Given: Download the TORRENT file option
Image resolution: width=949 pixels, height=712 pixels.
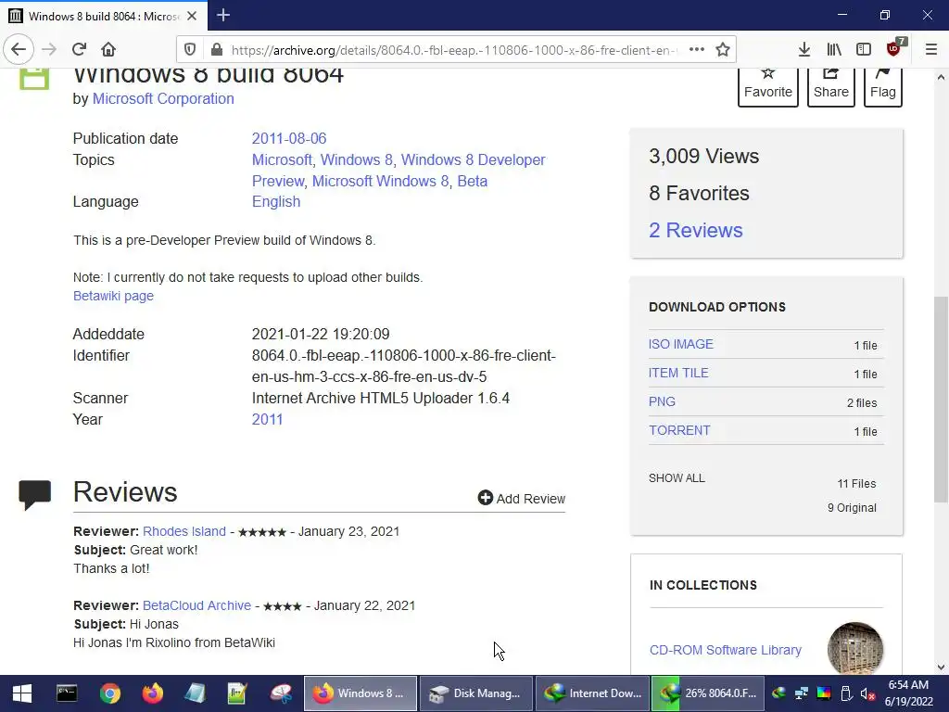Looking at the screenshot, I should tap(679, 430).
